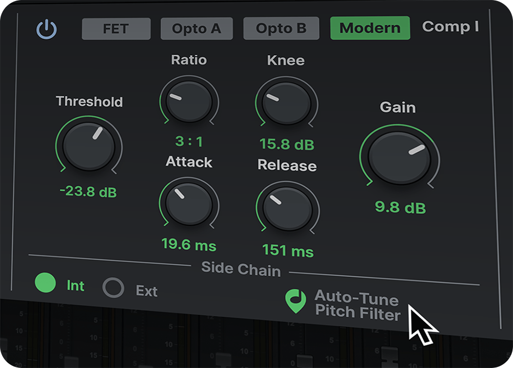Enable the Ext side chain source
Screen dimensions: 513x368
(113, 289)
